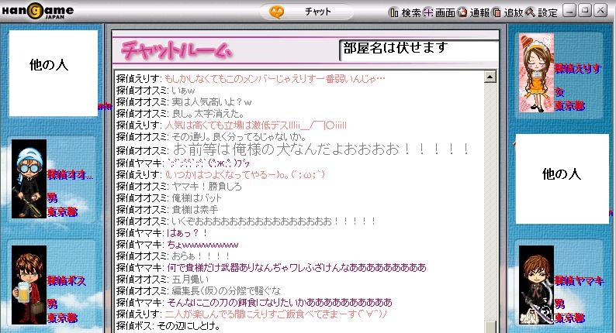Viewport: 616px width, 333px height.
Task: Click the right 他の人 placeholder box
Action: pyautogui.click(x=562, y=179)
